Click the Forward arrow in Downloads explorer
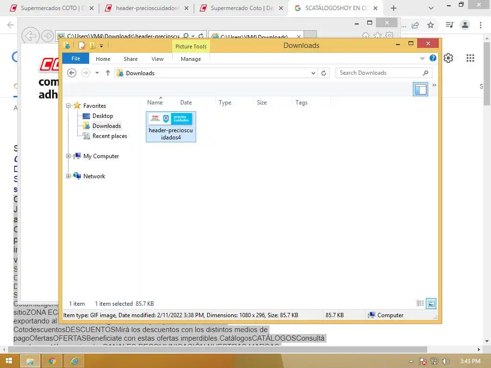The width and height of the screenshot is (491, 368). 85,73
